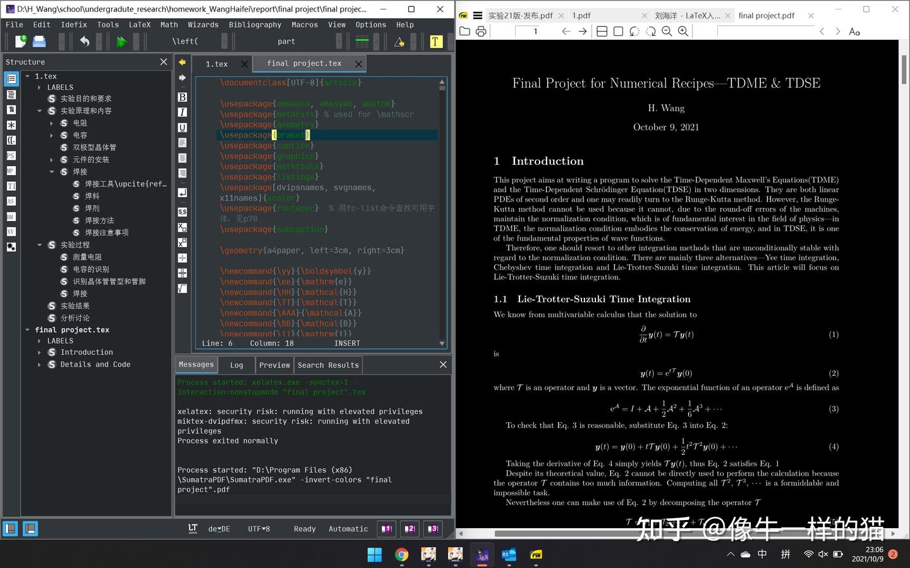Insert inline math with the $$ icon
This screenshot has height=568, width=910.
coord(182,212)
